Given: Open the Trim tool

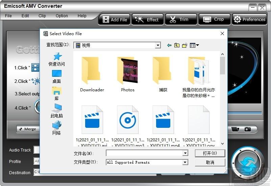Looking at the screenshot, I should point(181,20).
